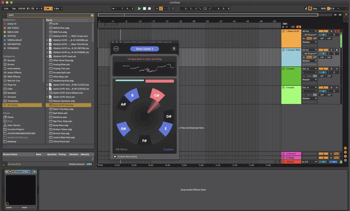Screen dimensions: 350x211
Task: Click the Dubler waveform logo icon
Action: point(116,49)
